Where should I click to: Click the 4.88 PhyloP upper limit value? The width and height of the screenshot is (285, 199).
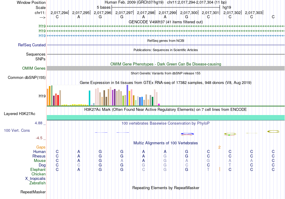(38, 123)
